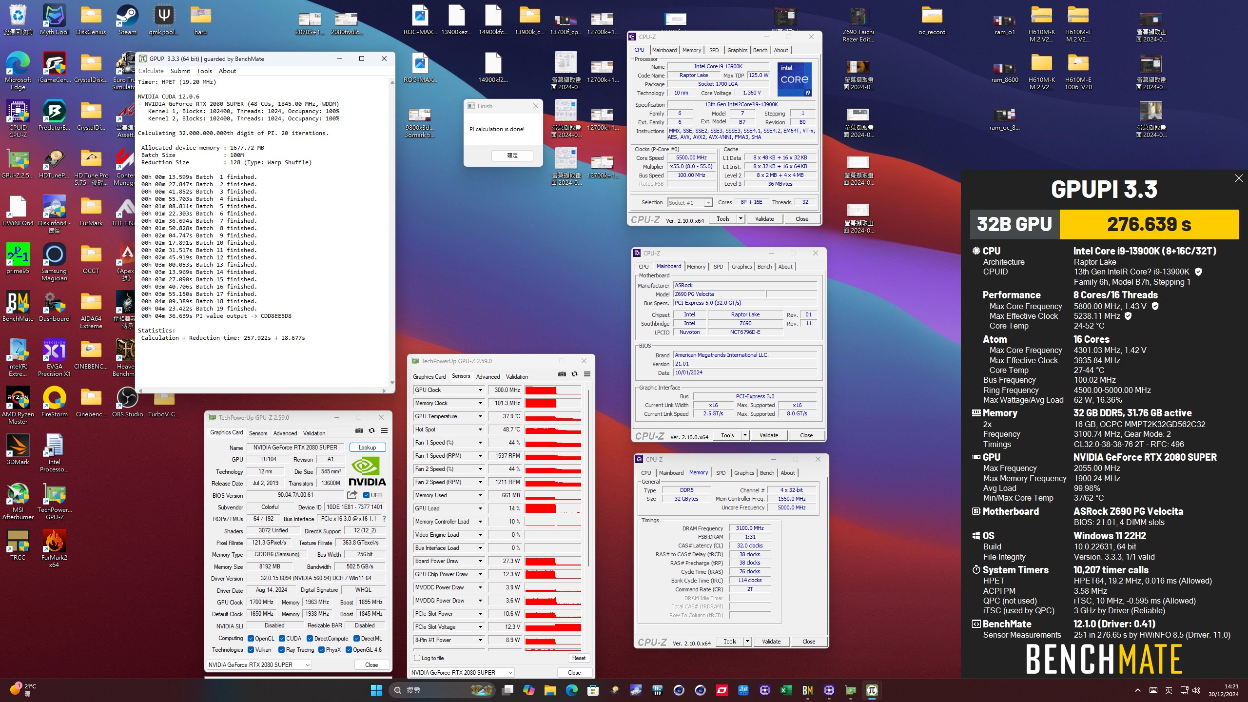
Task: Click Close button in CPU-Z Memory window
Action: pos(809,642)
